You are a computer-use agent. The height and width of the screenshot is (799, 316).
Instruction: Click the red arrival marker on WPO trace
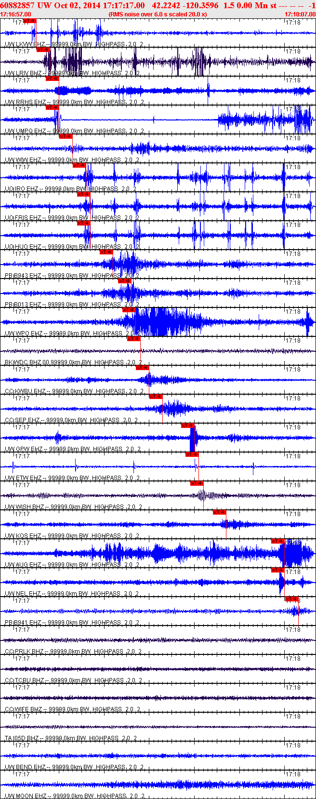pyautogui.click(x=129, y=310)
